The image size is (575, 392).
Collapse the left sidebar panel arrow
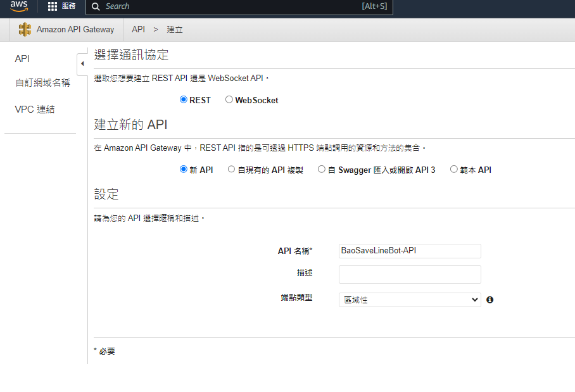click(x=82, y=64)
